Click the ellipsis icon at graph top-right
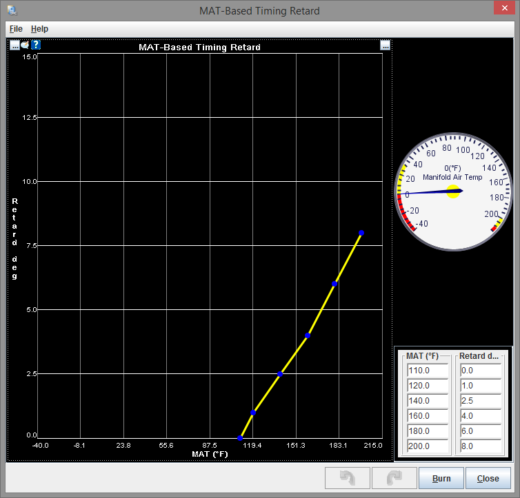This screenshot has width=520, height=498. (x=386, y=45)
